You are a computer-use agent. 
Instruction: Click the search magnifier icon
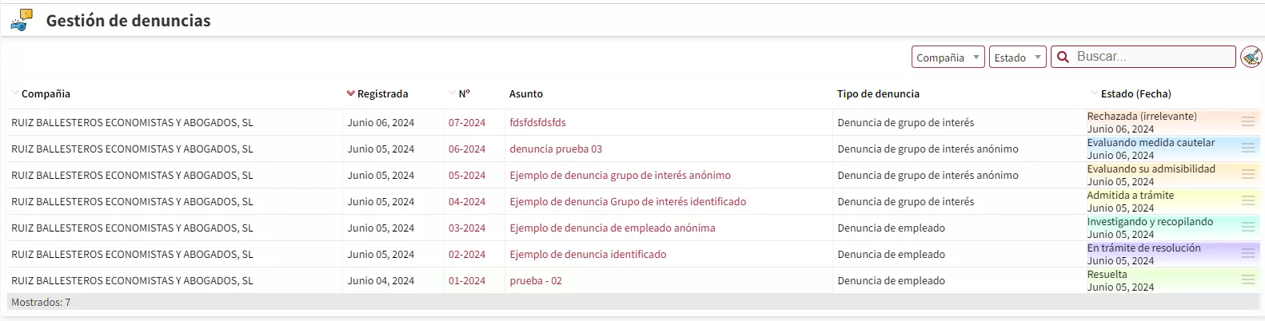point(1063,57)
